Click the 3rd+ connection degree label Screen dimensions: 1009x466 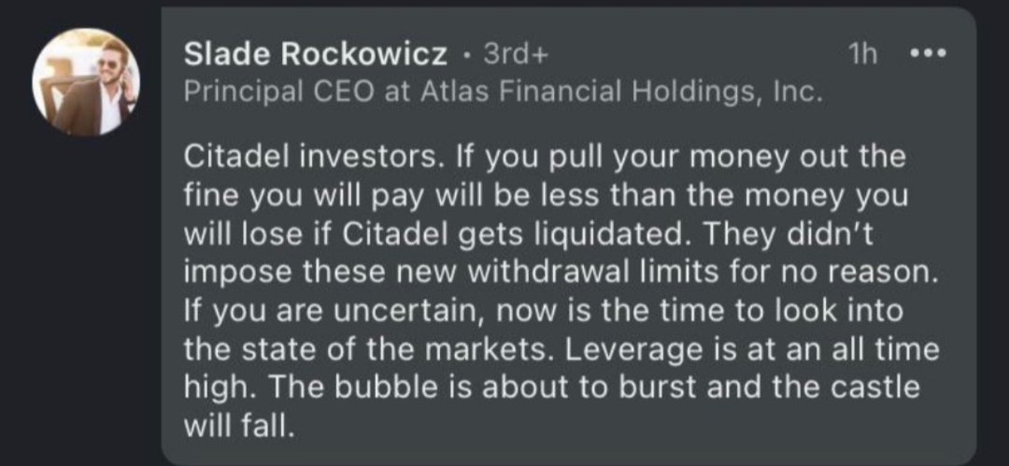516,55
